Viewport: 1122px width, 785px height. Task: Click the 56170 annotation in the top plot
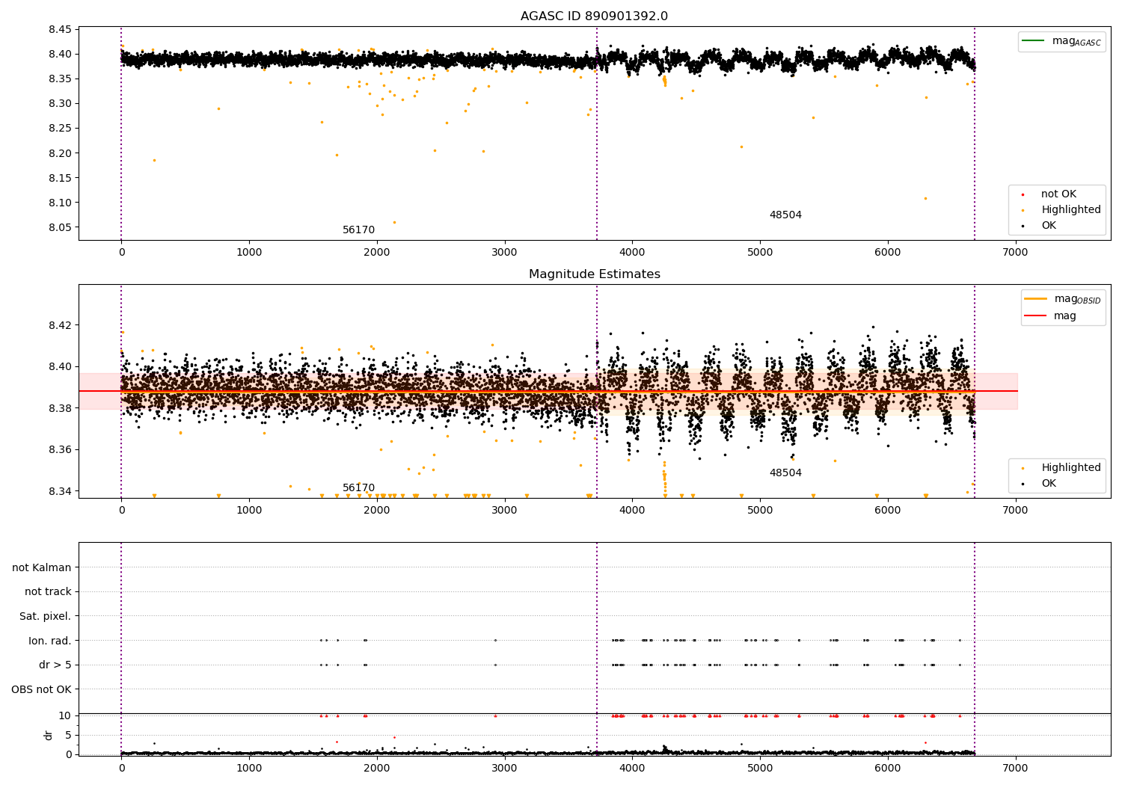point(358,230)
